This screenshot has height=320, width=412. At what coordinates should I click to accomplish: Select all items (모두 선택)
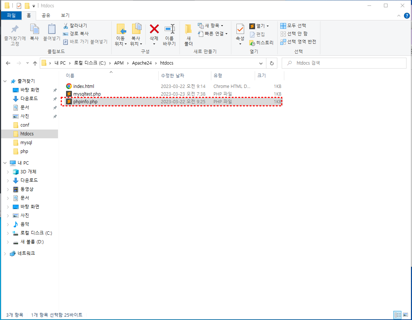293,26
